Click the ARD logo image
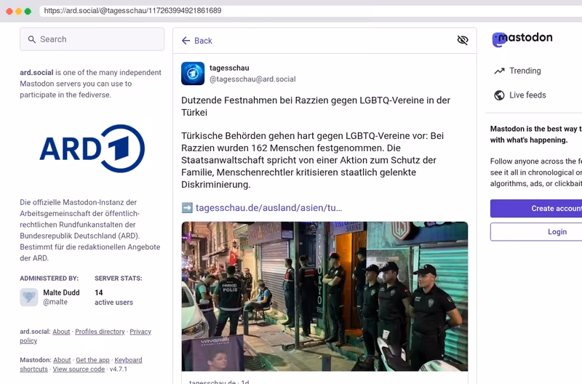The image size is (582, 384). (x=92, y=148)
